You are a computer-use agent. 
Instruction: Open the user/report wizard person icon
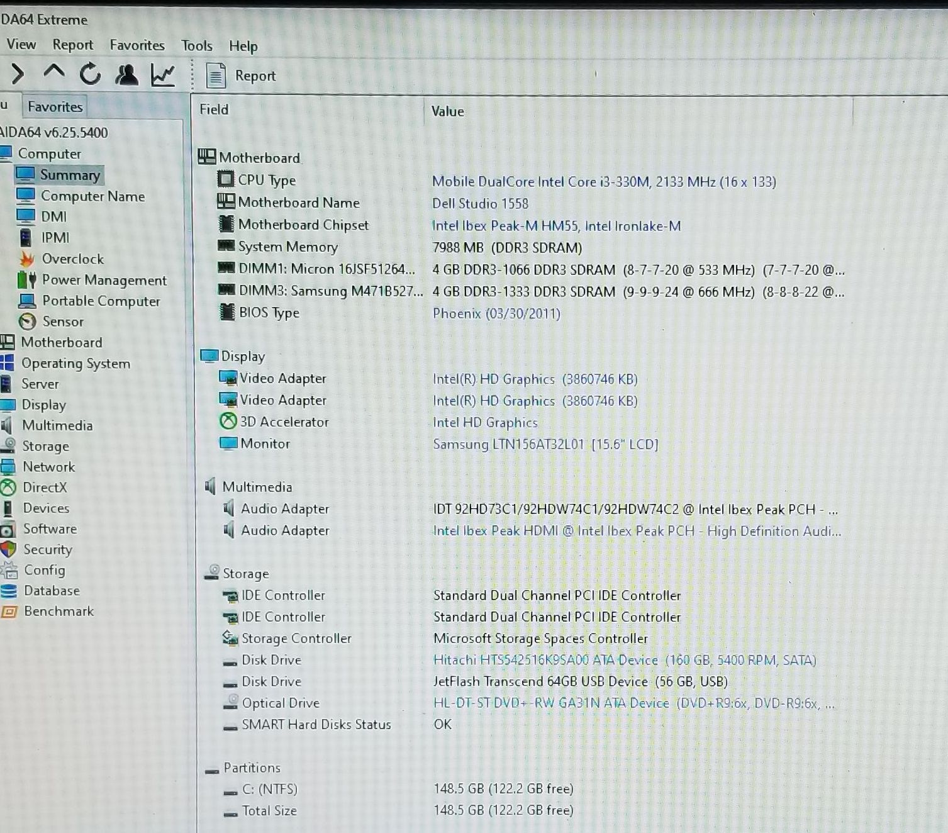pos(126,75)
